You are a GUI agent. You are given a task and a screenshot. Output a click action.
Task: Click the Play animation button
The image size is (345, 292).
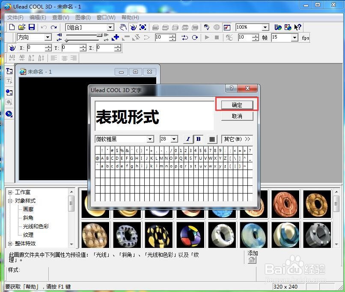(x=207, y=37)
